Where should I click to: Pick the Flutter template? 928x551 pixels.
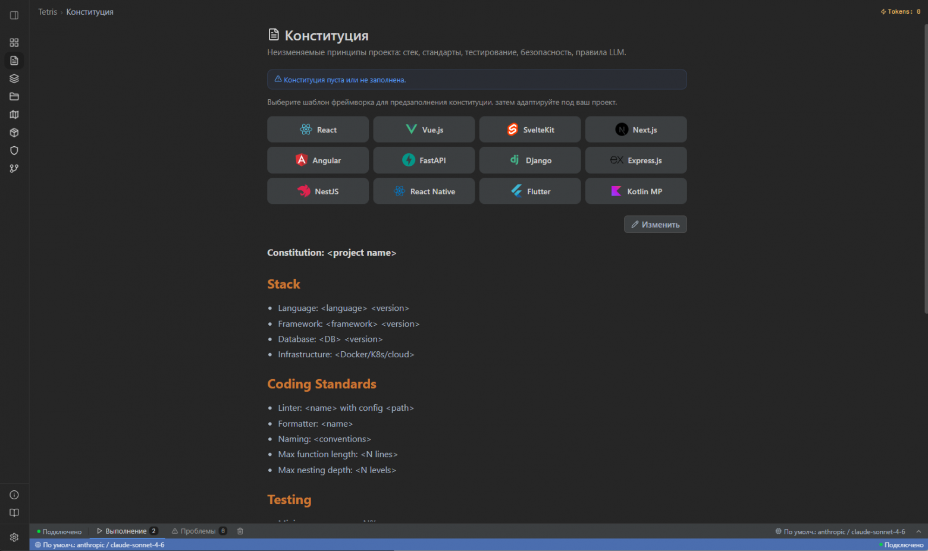click(530, 191)
